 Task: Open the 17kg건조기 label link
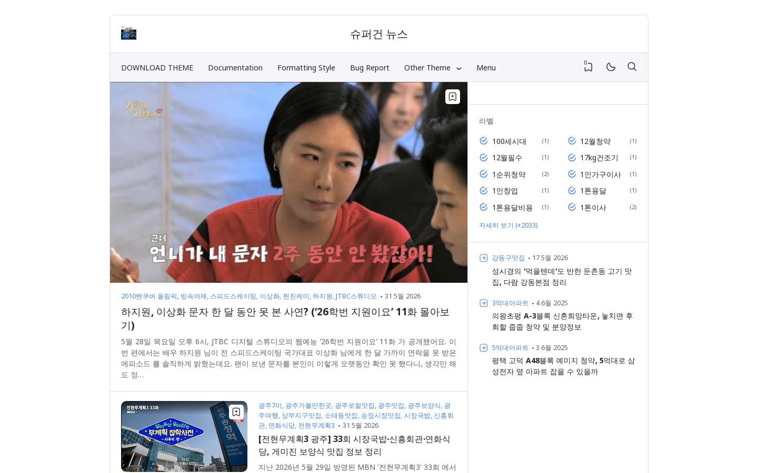click(599, 158)
